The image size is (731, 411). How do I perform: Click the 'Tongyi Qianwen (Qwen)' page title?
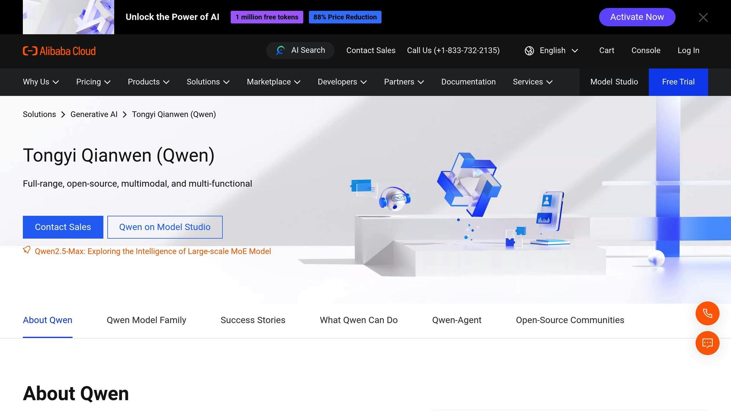119,156
